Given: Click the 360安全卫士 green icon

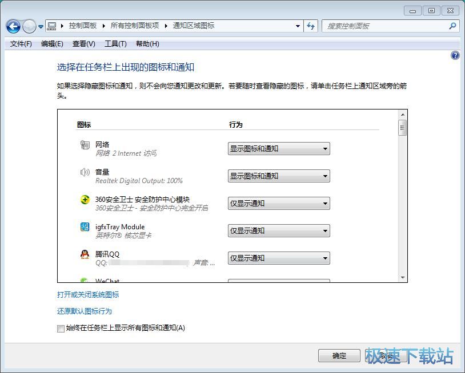Looking at the screenshot, I should [85, 200].
